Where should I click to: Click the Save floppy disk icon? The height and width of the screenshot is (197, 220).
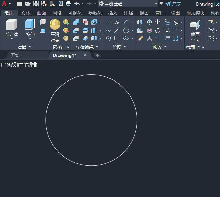click(x=36, y=4)
